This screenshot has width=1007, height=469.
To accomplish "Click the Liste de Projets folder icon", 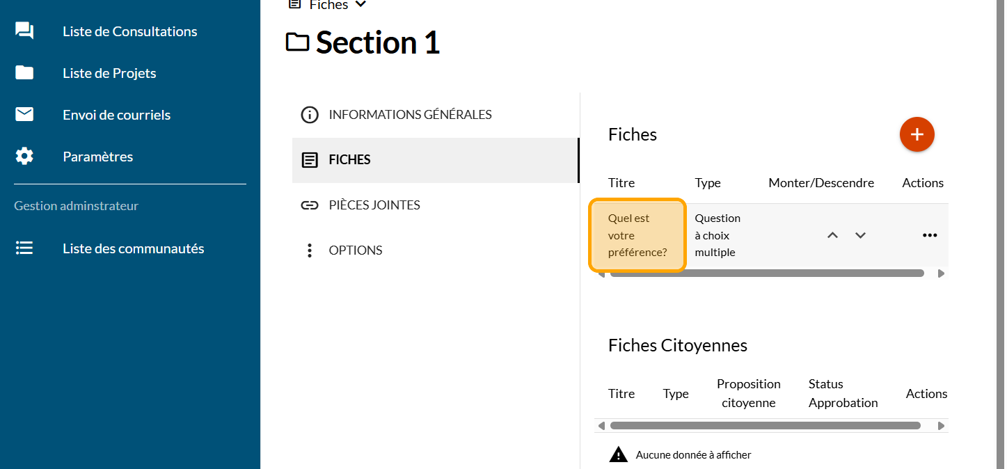I will pos(24,73).
